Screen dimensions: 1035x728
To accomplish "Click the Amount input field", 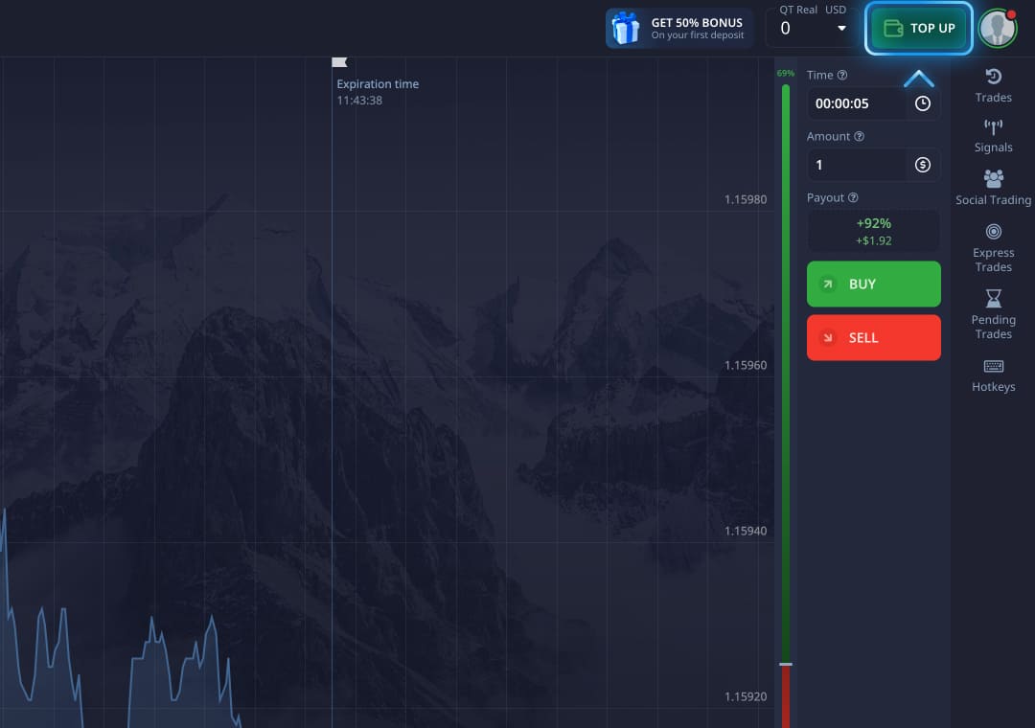I will (856, 165).
